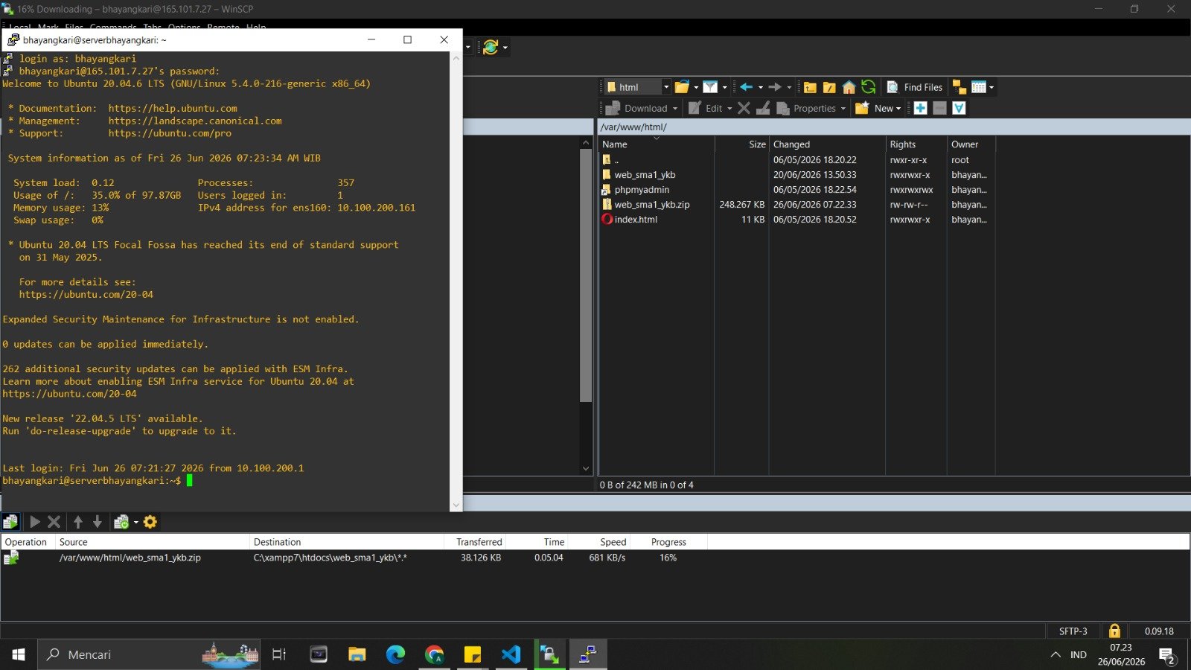The width and height of the screenshot is (1191, 670).
Task: Click the Unselect Files minus icon
Action: (939, 108)
